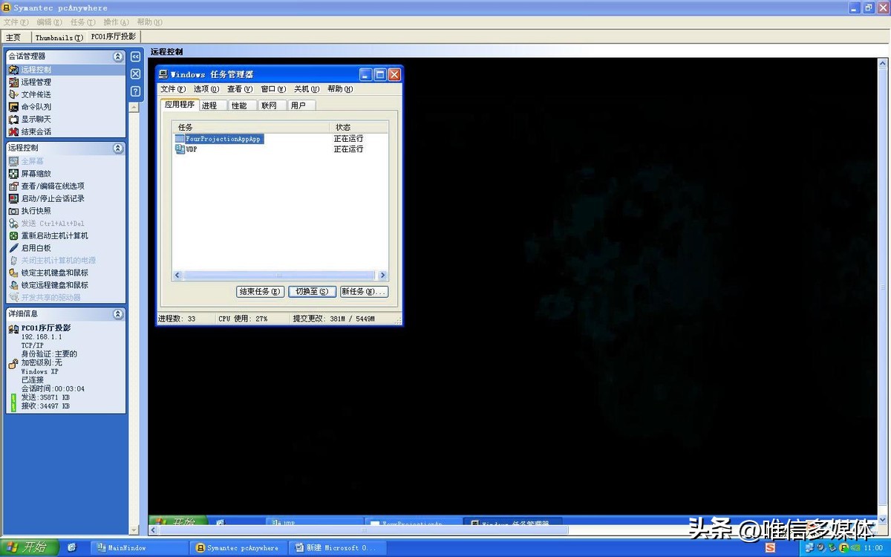The width and height of the screenshot is (891, 557).
Task: Click the 执行快照 snapshot camera icon
Action: (13, 211)
